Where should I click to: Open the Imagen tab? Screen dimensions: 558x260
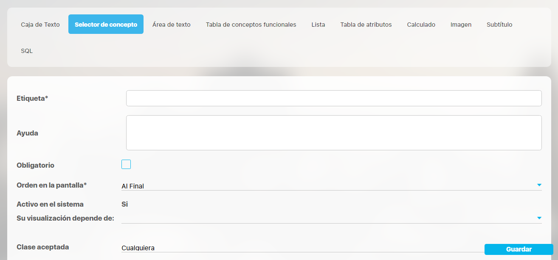pos(461,25)
